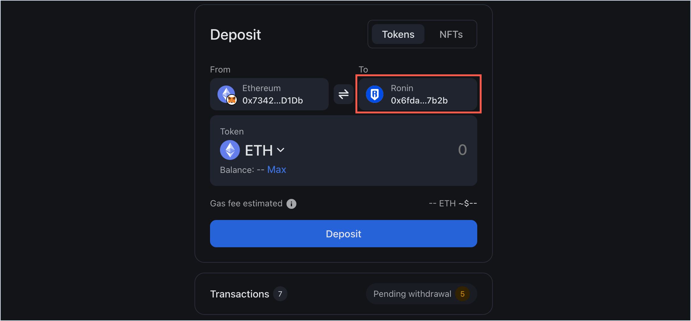Open the Pending withdrawal section
The height and width of the screenshot is (321, 691).
[421, 294]
